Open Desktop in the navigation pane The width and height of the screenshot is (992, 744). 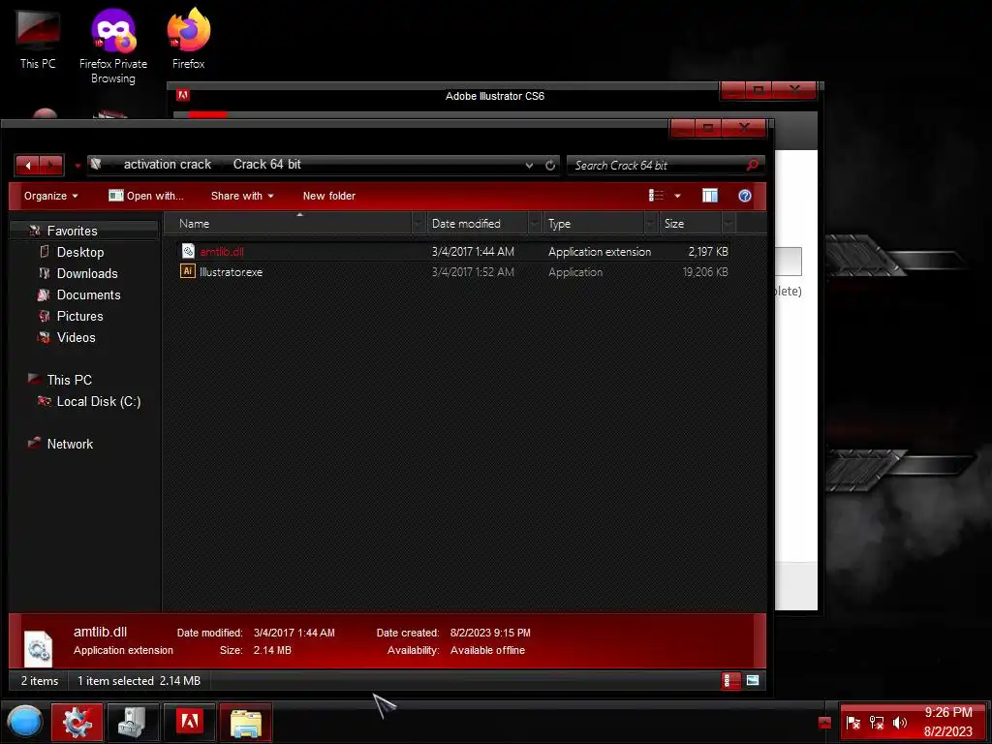(x=79, y=252)
